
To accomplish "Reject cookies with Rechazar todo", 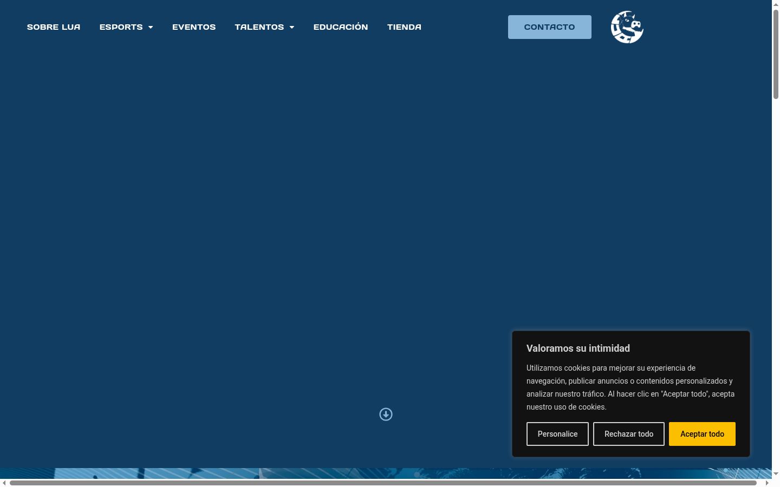I will click(629, 434).
